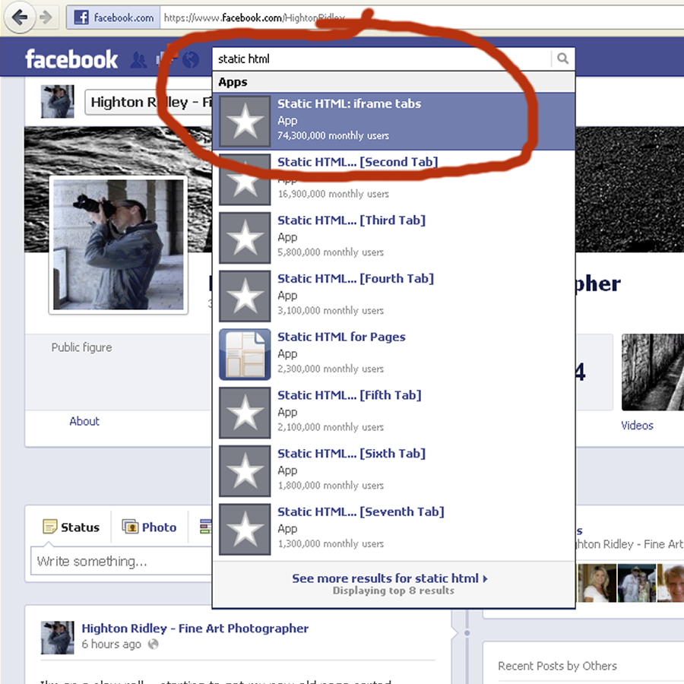This screenshot has height=684, width=684.
Task: Open the notifications globe icon
Action: point(190,60)
